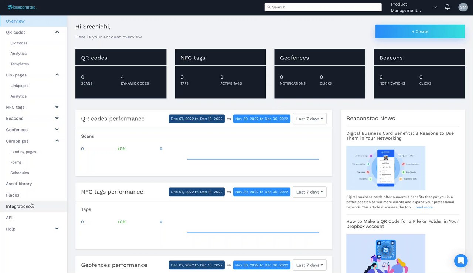473x273 pixels.
Task: Click read more link in news
Action: (x=424, y=207)
